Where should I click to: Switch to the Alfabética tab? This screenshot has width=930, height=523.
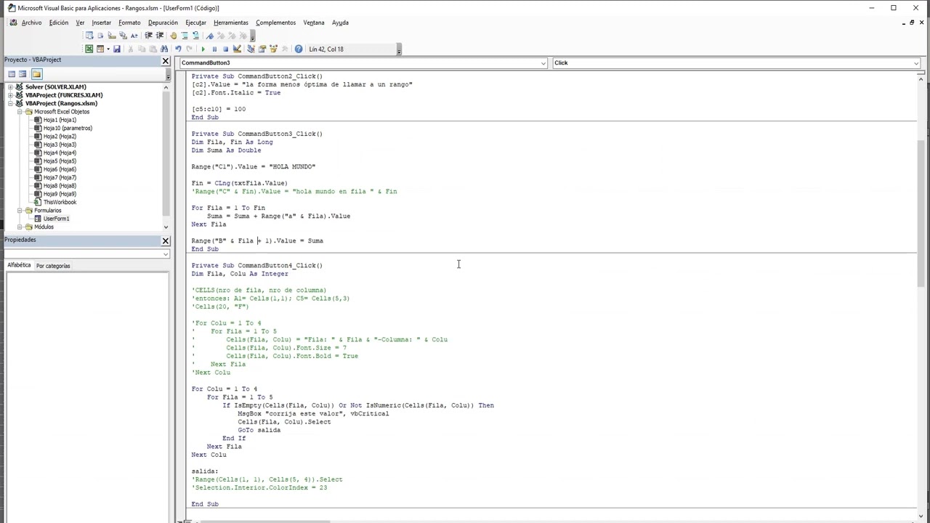(x=19, y=265)
